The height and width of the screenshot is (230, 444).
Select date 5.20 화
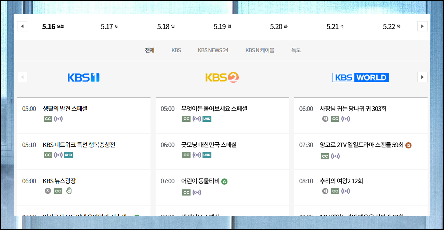(279, 26)
